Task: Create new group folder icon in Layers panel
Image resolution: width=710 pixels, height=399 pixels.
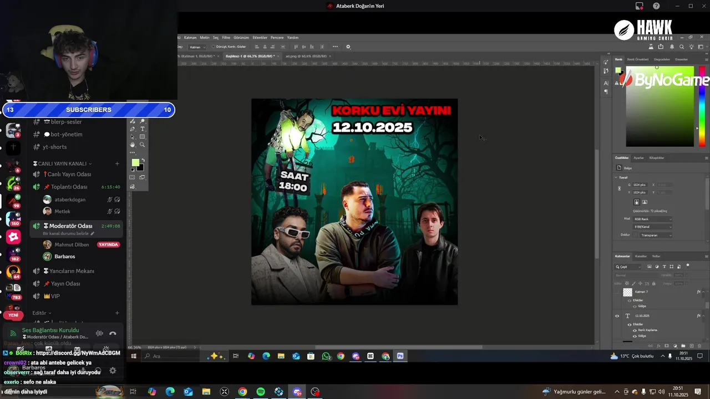Action: click(x=683, y=346)
